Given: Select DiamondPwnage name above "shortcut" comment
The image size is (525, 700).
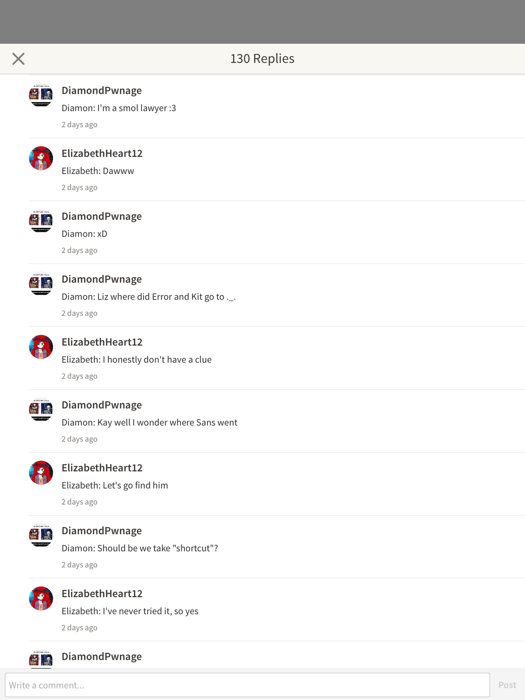Looking at the screenshot, I should click(x=102, y=531).
